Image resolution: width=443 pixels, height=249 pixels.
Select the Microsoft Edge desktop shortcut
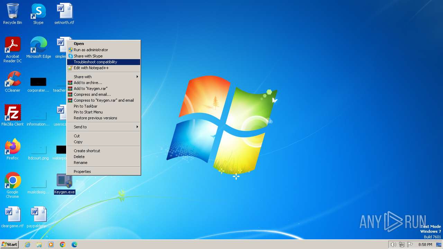(x=38, y=47)
